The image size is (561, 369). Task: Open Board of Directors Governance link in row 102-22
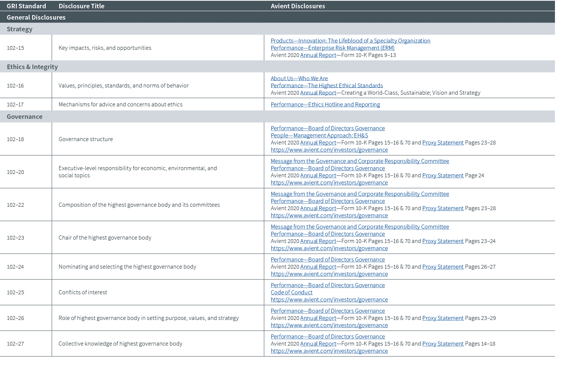coord(328,201)
